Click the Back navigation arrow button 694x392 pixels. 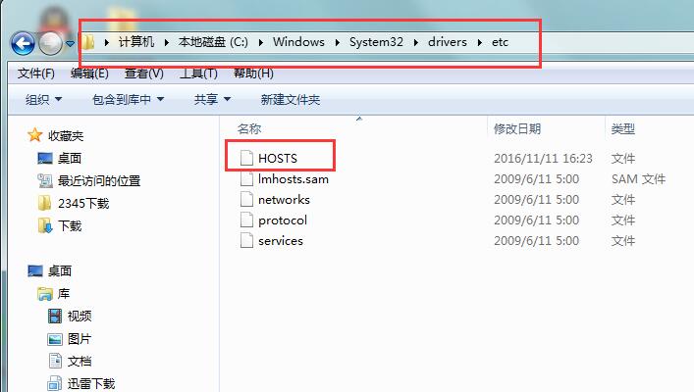(x=24, y=43)
